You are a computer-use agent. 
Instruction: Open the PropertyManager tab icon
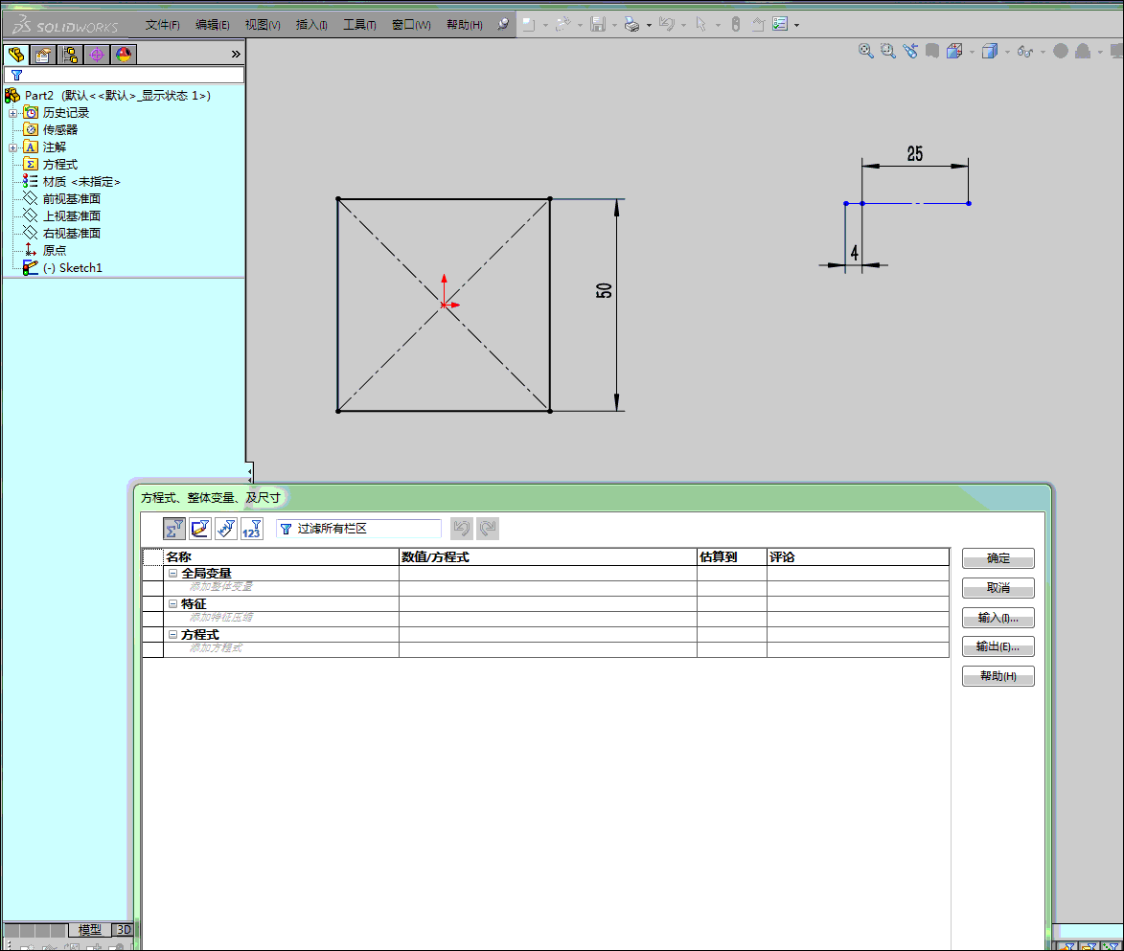coord(43,55)
